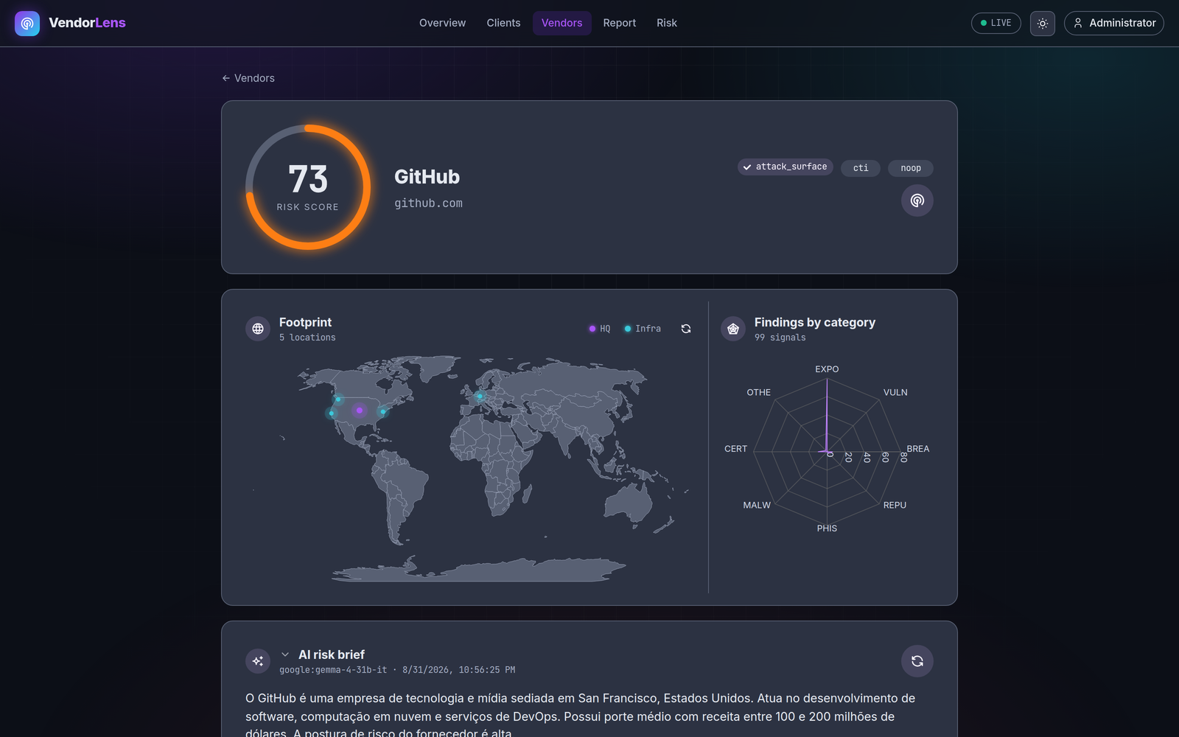Click the PHIS axis label on radar chart

[827, 528]
